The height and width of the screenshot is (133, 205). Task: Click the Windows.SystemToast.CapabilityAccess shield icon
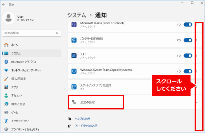coord(74,71)
